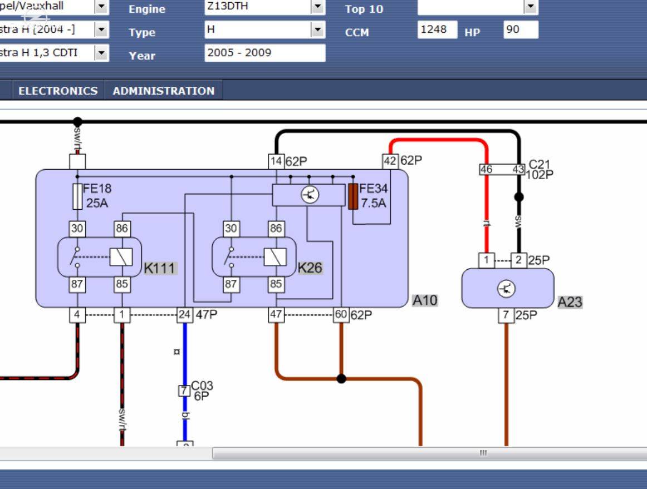Open the ELECTRONICS menu tab

[58, 91]
